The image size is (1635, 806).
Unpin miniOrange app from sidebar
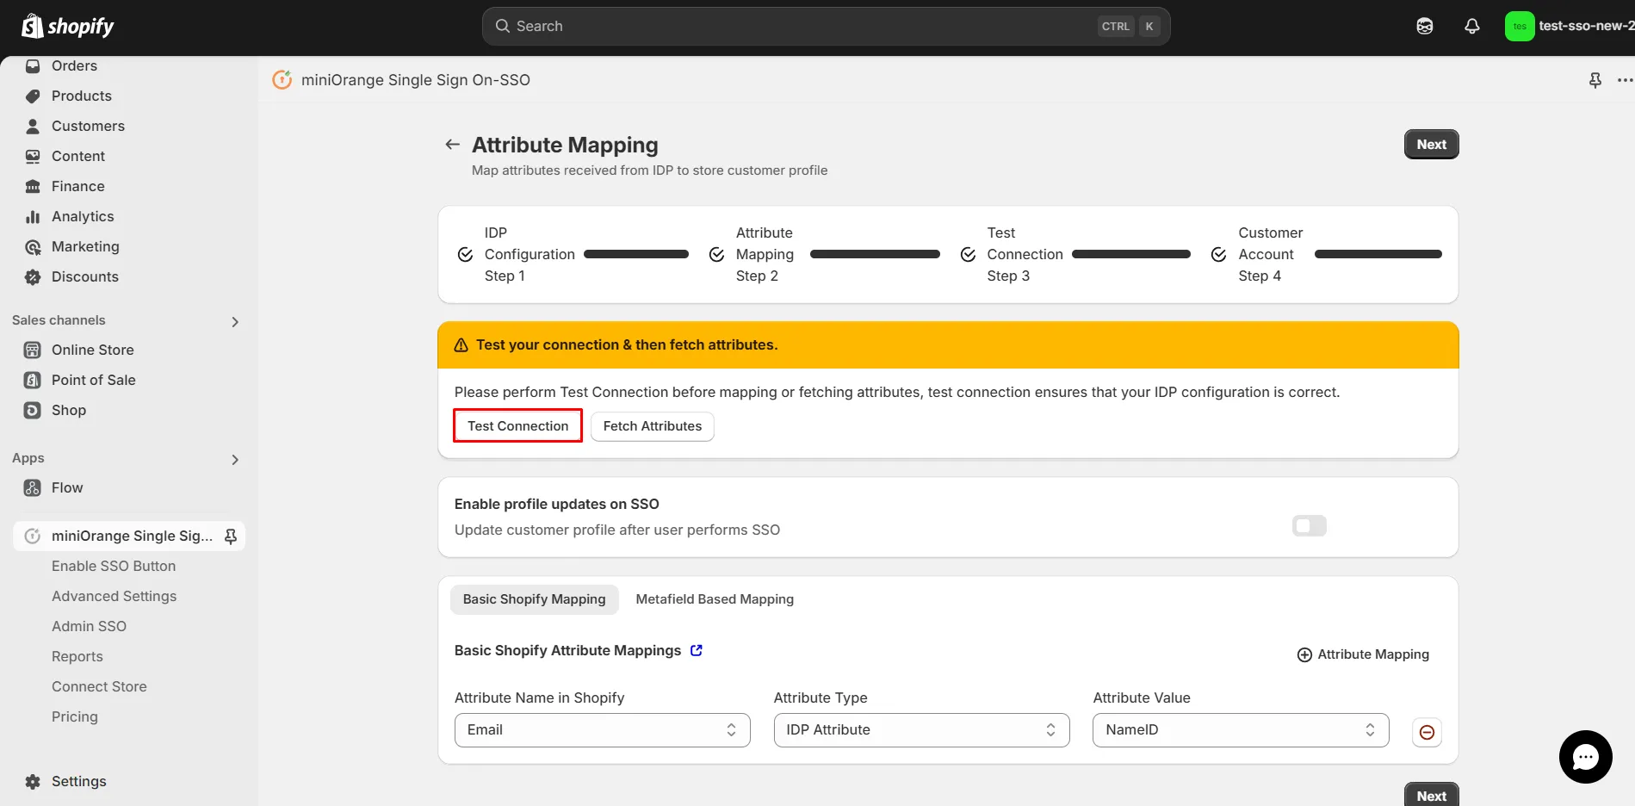click(231, 536)
